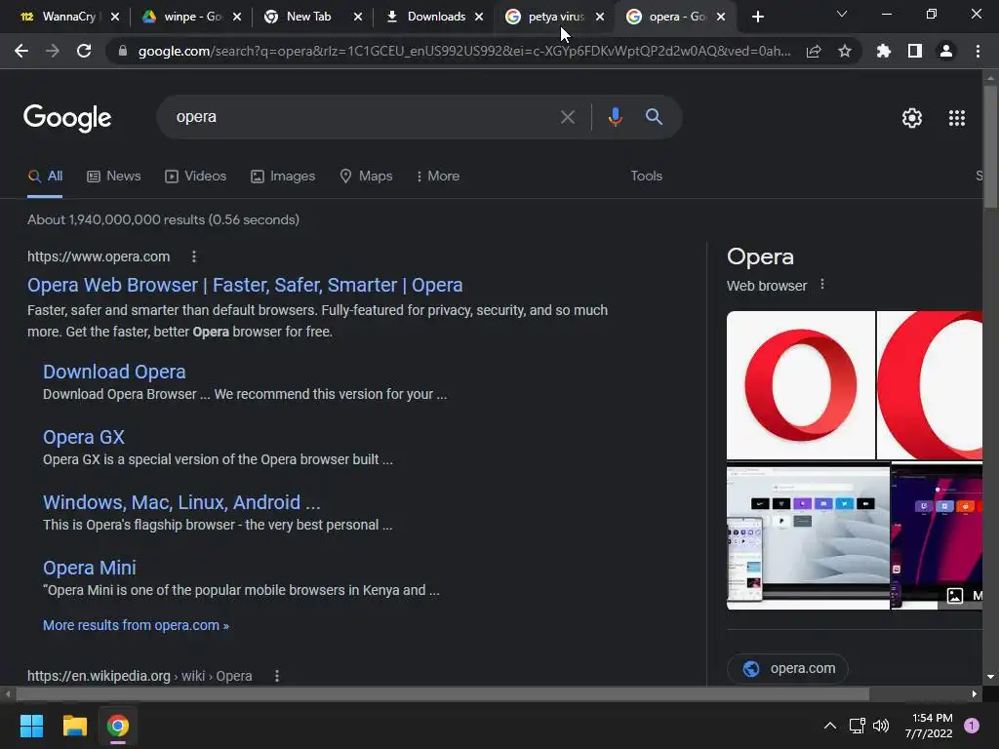Click the address bar URL field
Viewport: 999px width, 749px height.
(463, 51)
